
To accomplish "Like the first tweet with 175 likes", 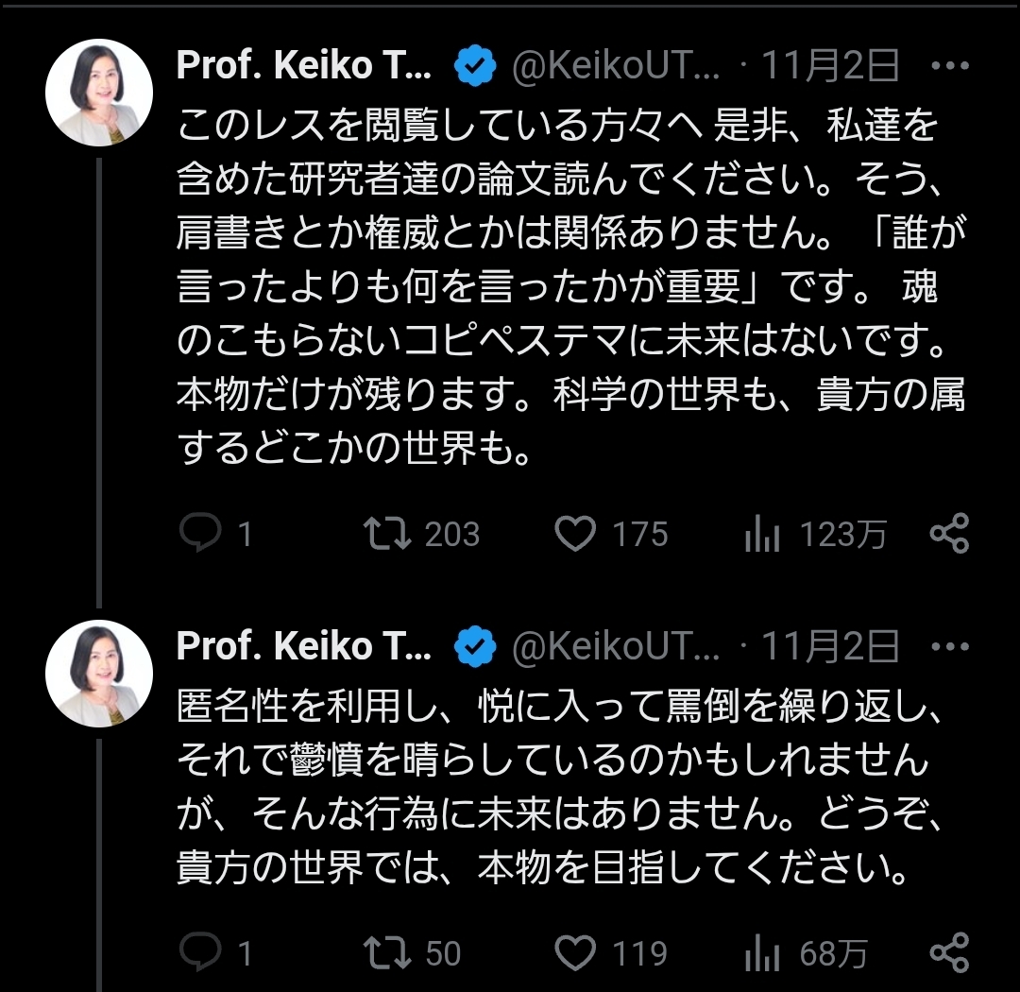I will point(575,535).
